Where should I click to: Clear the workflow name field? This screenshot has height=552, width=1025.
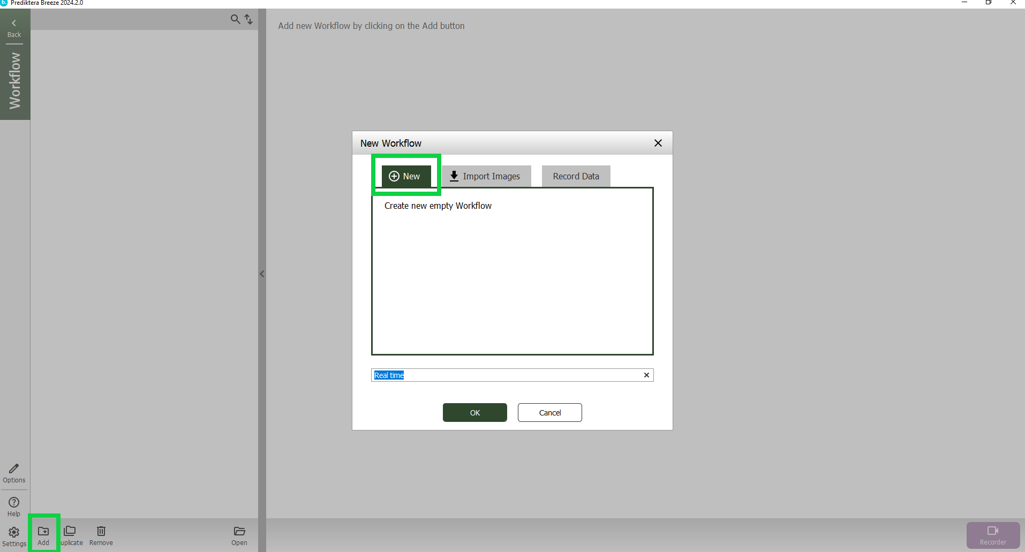(646, 375)
